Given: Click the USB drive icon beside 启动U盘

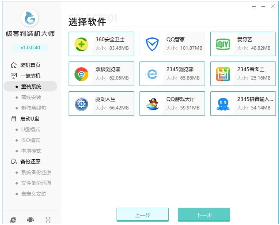Looking at the screenshot, I should [14, 119].
